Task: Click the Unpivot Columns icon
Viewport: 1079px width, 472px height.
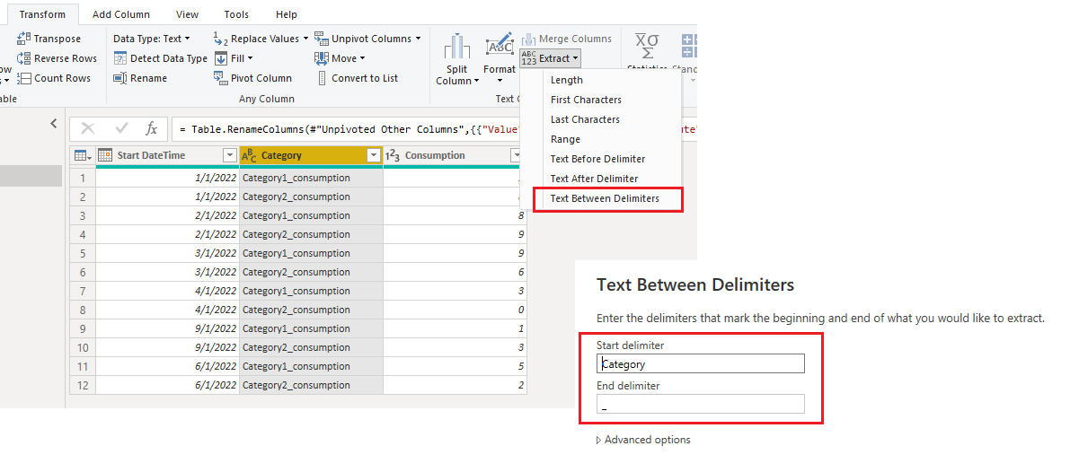Action: coord(322,39)
